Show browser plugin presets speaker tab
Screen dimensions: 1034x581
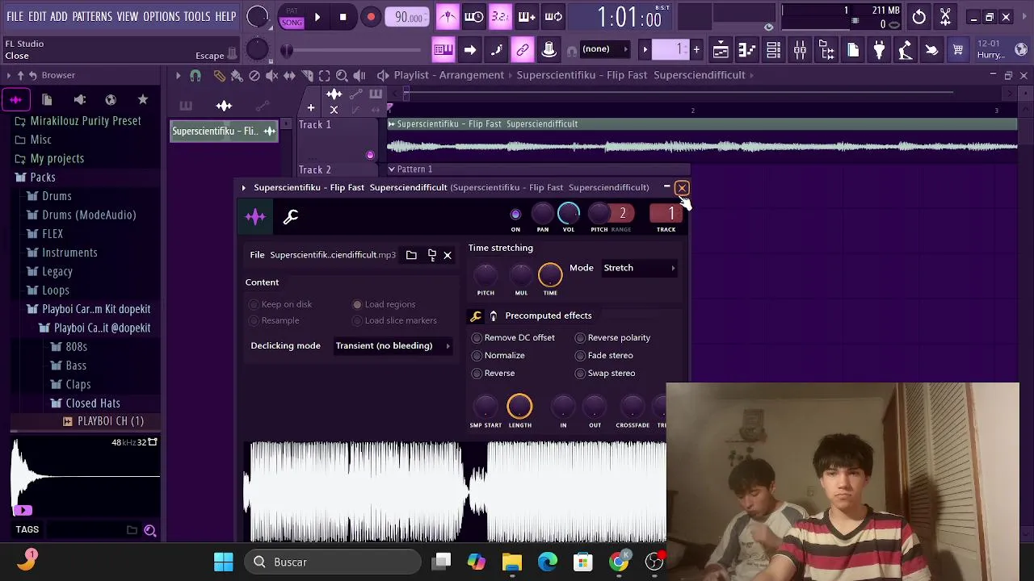(79, 99)
